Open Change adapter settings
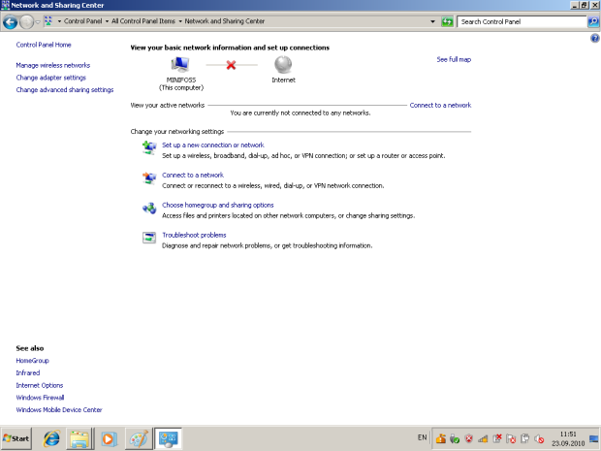 tap(51, 78)
